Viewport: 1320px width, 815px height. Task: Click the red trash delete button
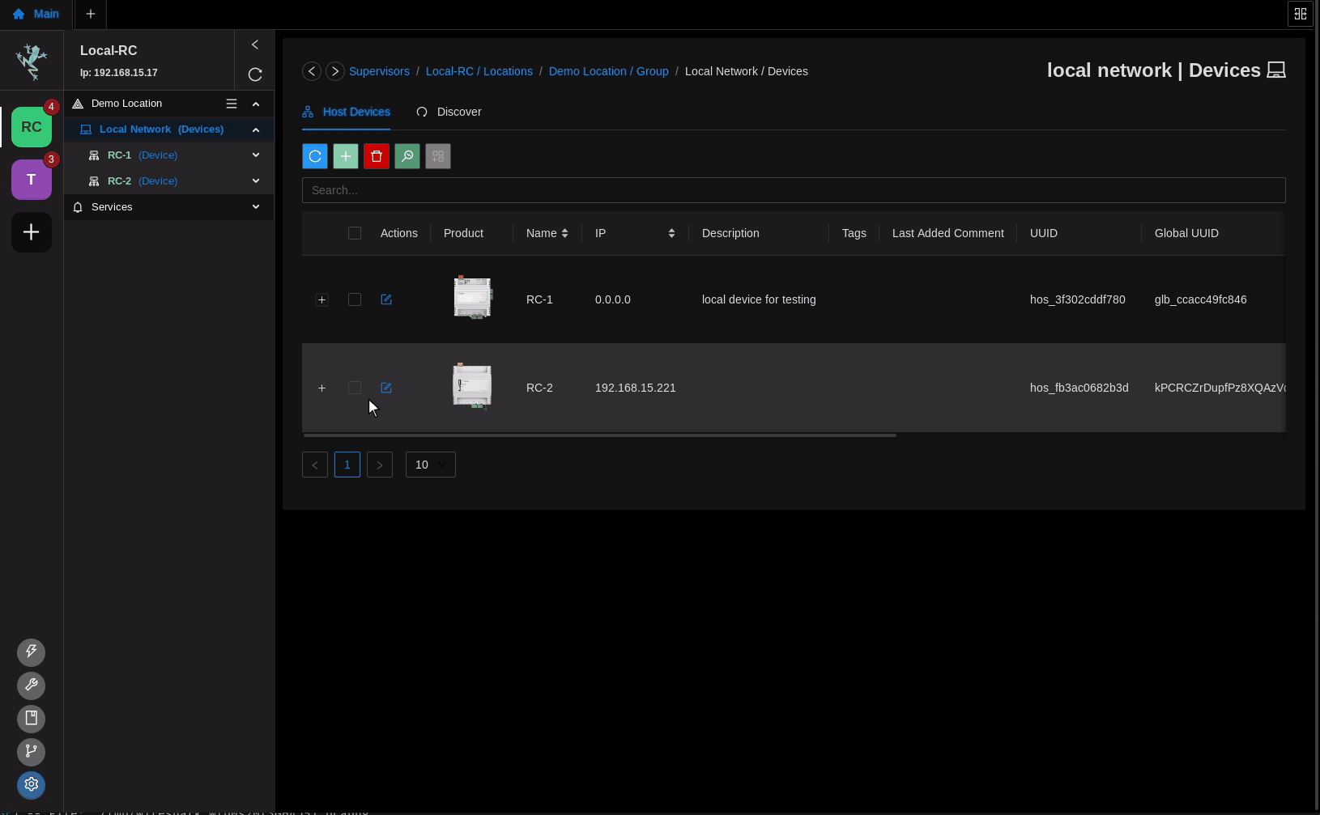click(377, 156)
